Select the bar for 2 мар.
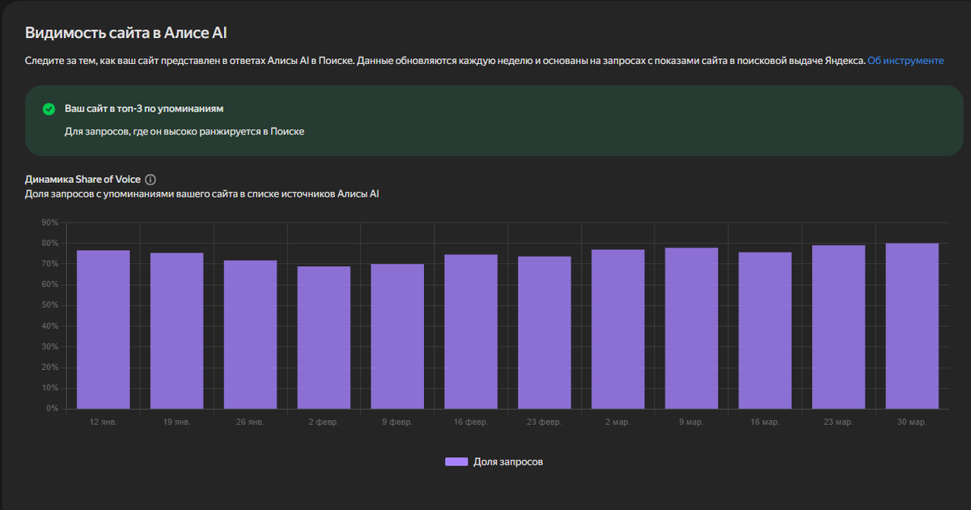Image resolution: width=971 pixels, height=510 pixels. coord(618,329)
